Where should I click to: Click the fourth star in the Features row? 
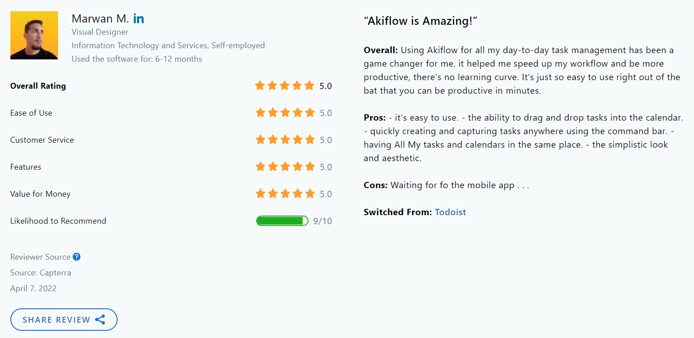tap(297, 167)
